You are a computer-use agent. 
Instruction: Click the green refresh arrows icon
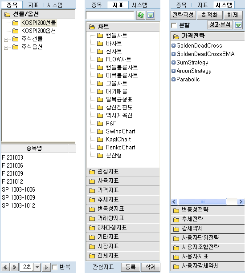click(x=141, y=15)
